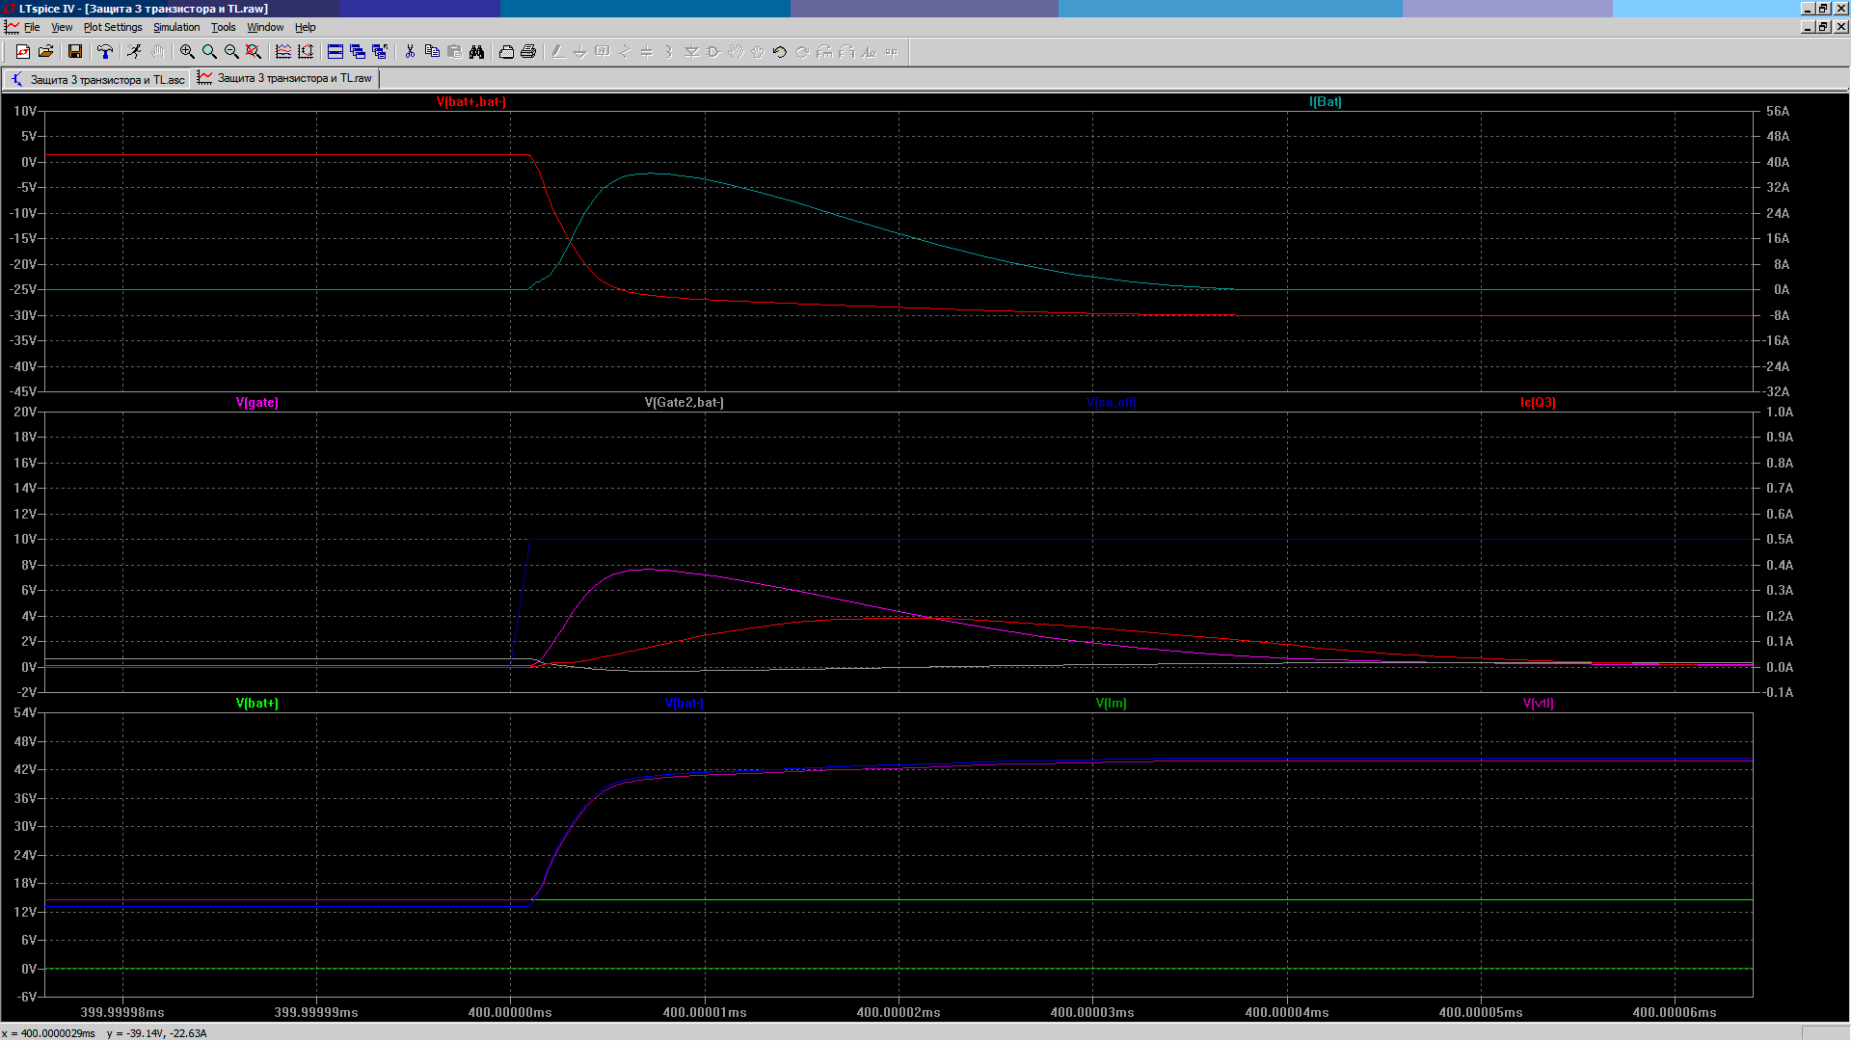Click the cursor coordinates readout in status bar
The height and width of the screenshot is (1041, 1851).
click(105, 1033)
